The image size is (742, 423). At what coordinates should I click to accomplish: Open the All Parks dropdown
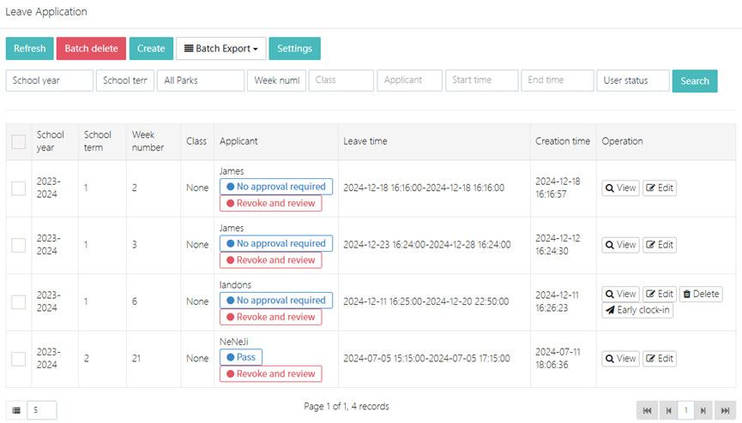(201, 80)
